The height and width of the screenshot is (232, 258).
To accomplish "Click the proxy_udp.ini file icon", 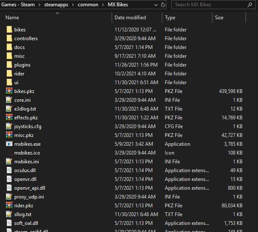I will pyautogui.click(x=9, y=197).
